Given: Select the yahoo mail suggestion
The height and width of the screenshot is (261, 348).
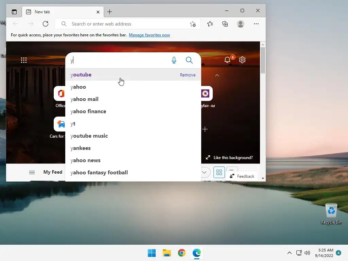Looking at the screenshot, I should (x=133, y=99).
